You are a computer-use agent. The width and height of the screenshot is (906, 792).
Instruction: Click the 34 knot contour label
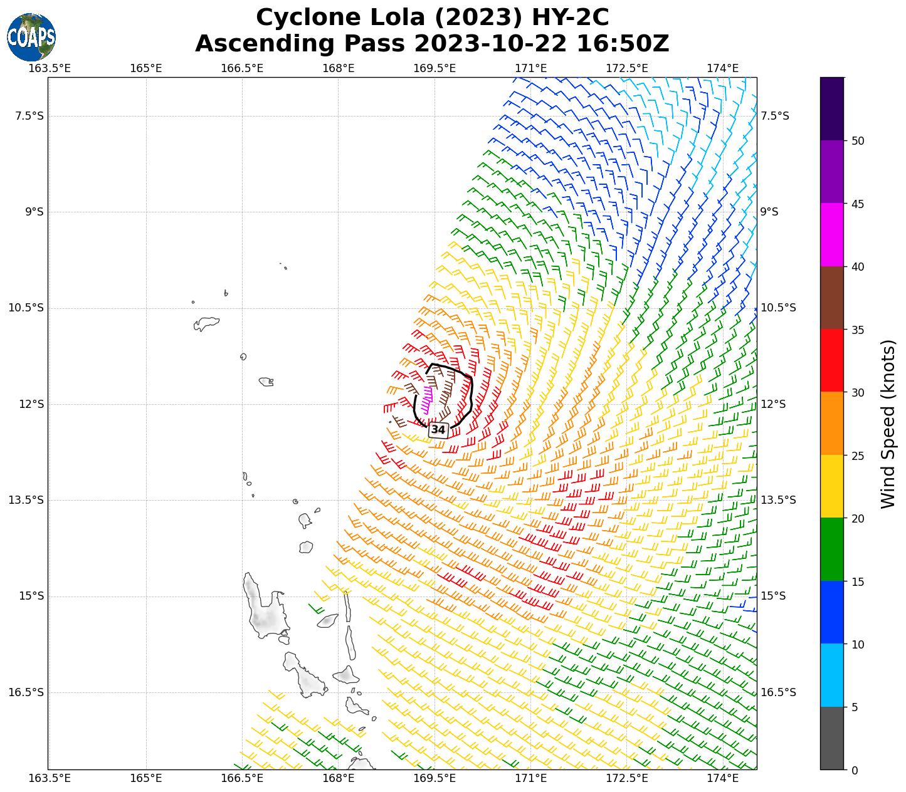pos(438,429)
